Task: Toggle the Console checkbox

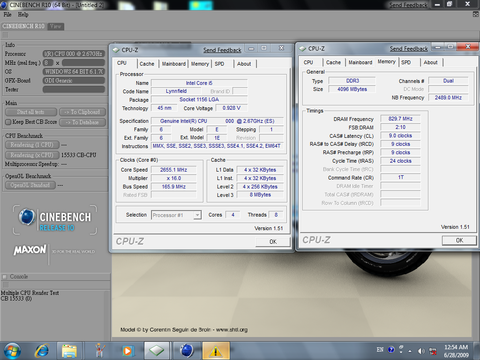Action: click(5, 277)
